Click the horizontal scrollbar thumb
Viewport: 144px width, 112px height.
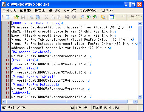coord(67,101)
